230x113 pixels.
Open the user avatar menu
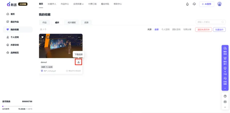(219, 4)
